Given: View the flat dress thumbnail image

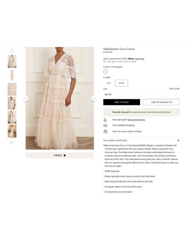Looking at the screenshot, I should click(12, 75).
